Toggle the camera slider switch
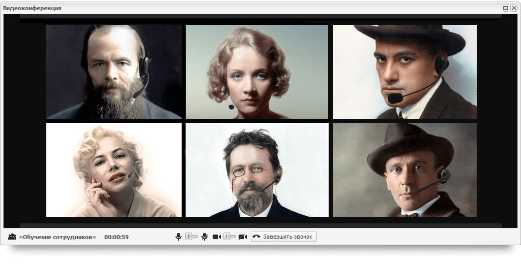521x266 pixels. pyautogui.click(x=229, y=237)
